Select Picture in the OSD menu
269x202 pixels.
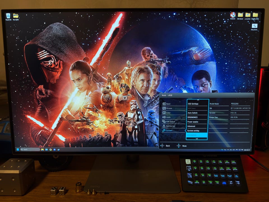169,108
